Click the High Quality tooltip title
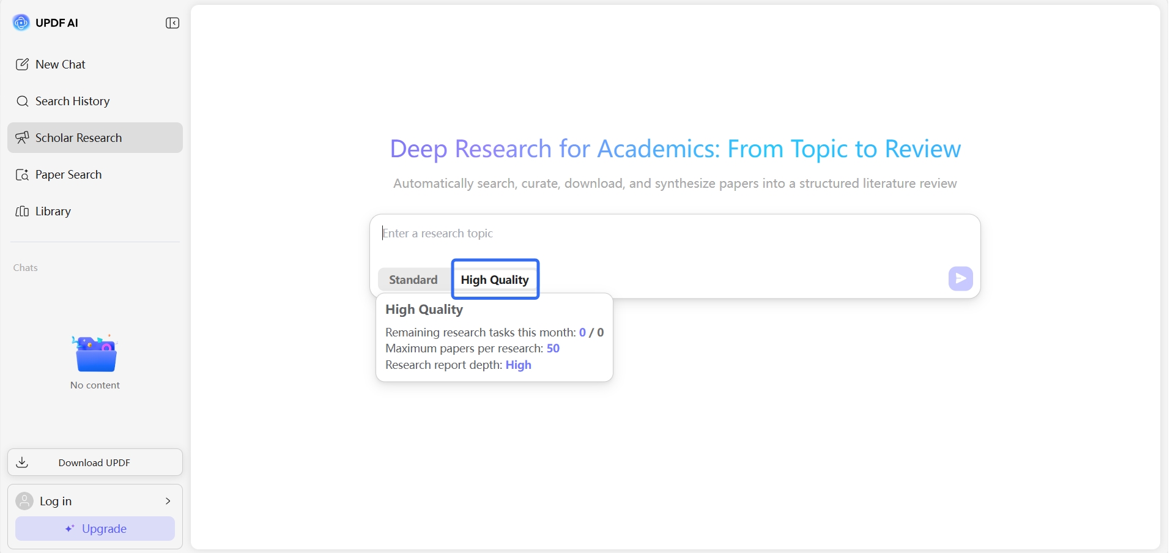Viewport: 1170px width, 553px height. coord(424,310)
